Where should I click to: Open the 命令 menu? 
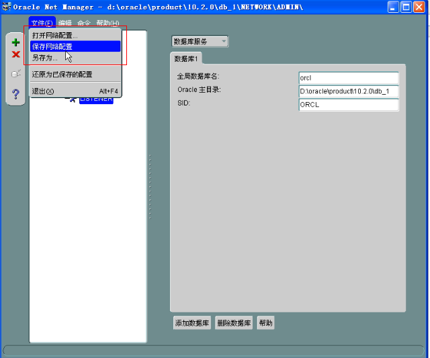83,23
